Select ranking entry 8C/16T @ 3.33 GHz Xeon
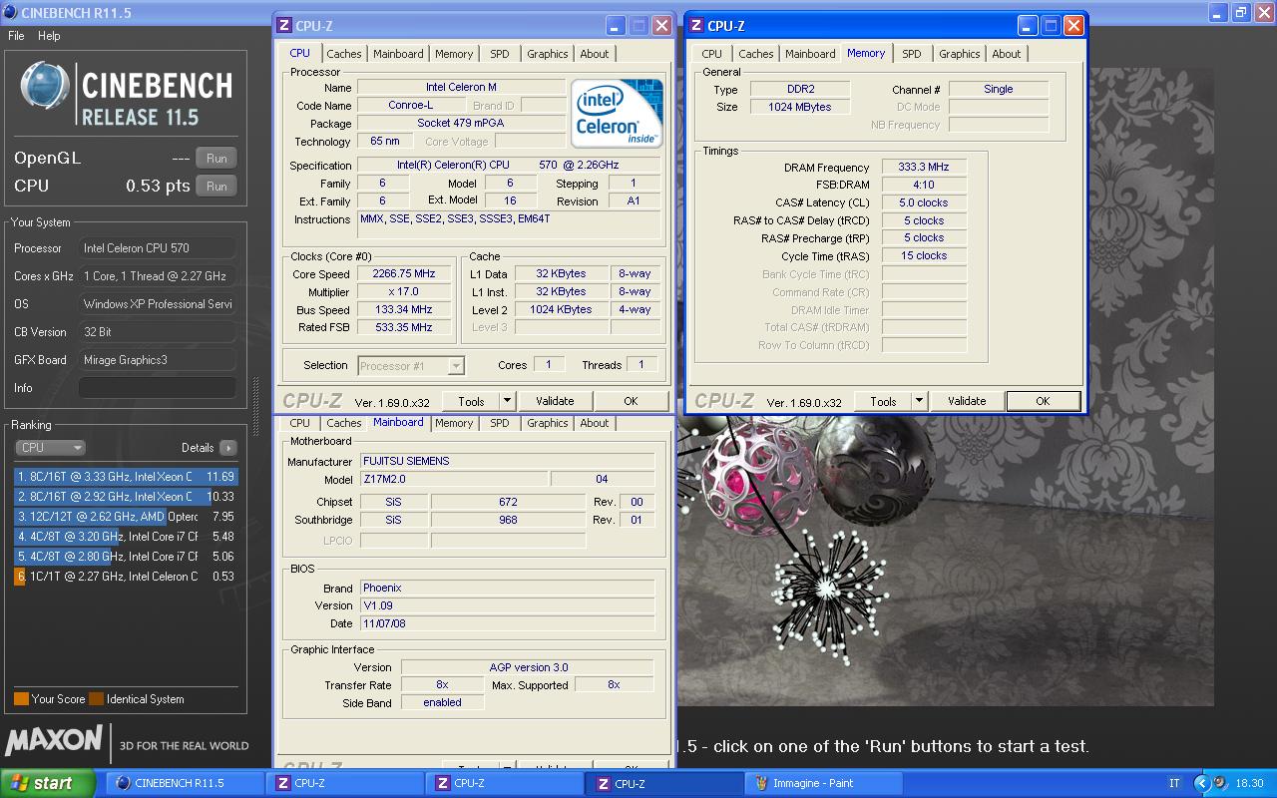This screenshot has height=798, width=1277. click(x=126, y=477)
